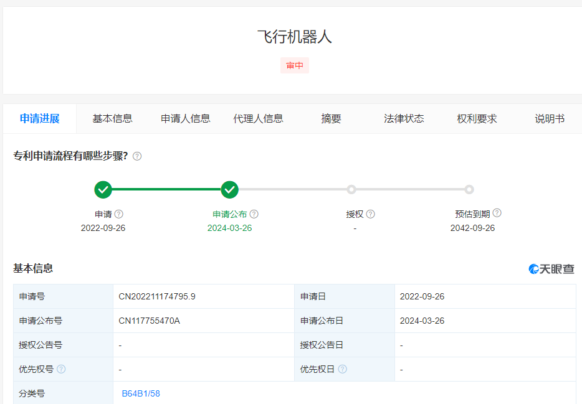Open the 权利要求 tab
The width and height of the screenshot is (582, 404).
(477, 119)
